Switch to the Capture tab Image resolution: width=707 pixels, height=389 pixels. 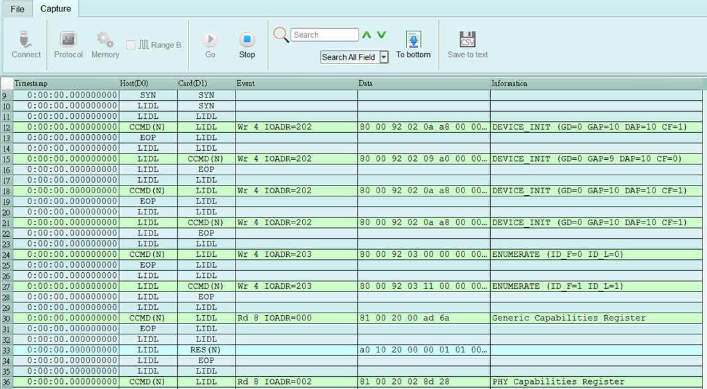pos(55,8)
